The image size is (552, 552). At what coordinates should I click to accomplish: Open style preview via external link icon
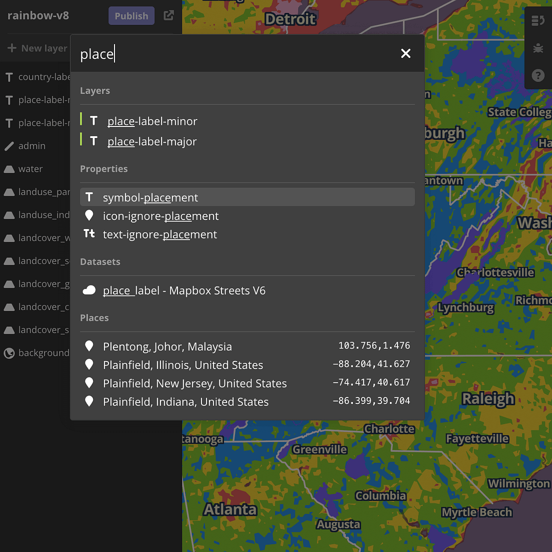[x=168, y=15]
